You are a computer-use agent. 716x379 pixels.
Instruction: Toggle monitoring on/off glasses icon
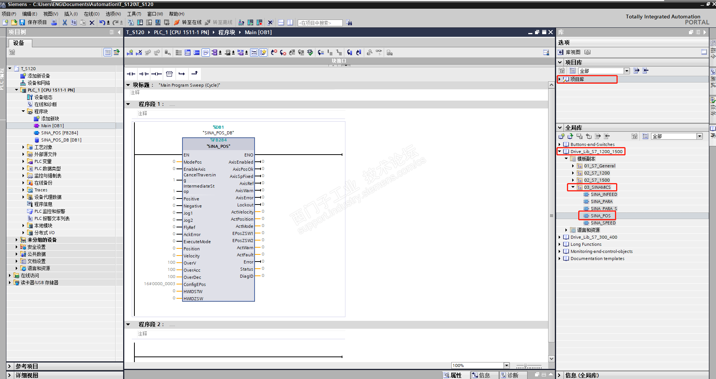[379, 53]
